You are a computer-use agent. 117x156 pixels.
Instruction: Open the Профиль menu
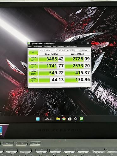tap(47, 46)
